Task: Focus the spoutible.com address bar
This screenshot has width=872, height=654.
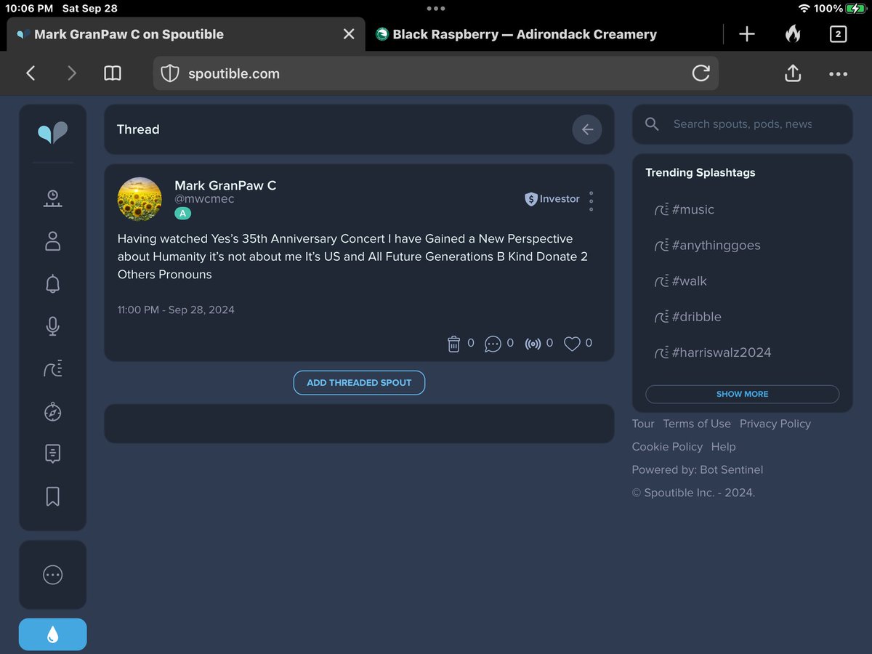Action: coord(435,73)
